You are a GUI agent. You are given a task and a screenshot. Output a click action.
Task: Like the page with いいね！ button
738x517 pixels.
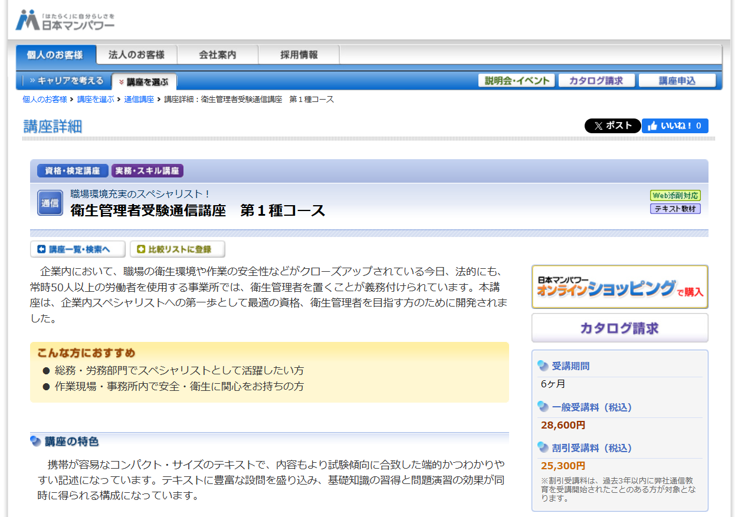675,126
